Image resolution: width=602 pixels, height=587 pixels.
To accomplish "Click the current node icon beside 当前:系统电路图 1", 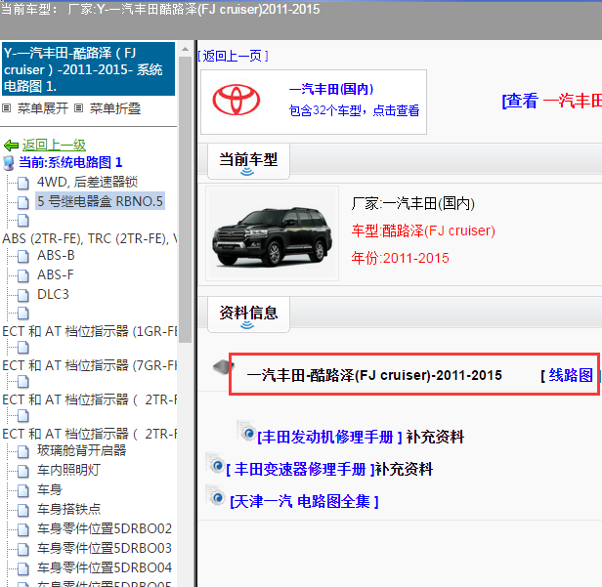I will pos(9,163).
